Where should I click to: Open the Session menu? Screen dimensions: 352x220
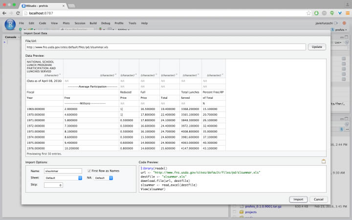point(80,23)
